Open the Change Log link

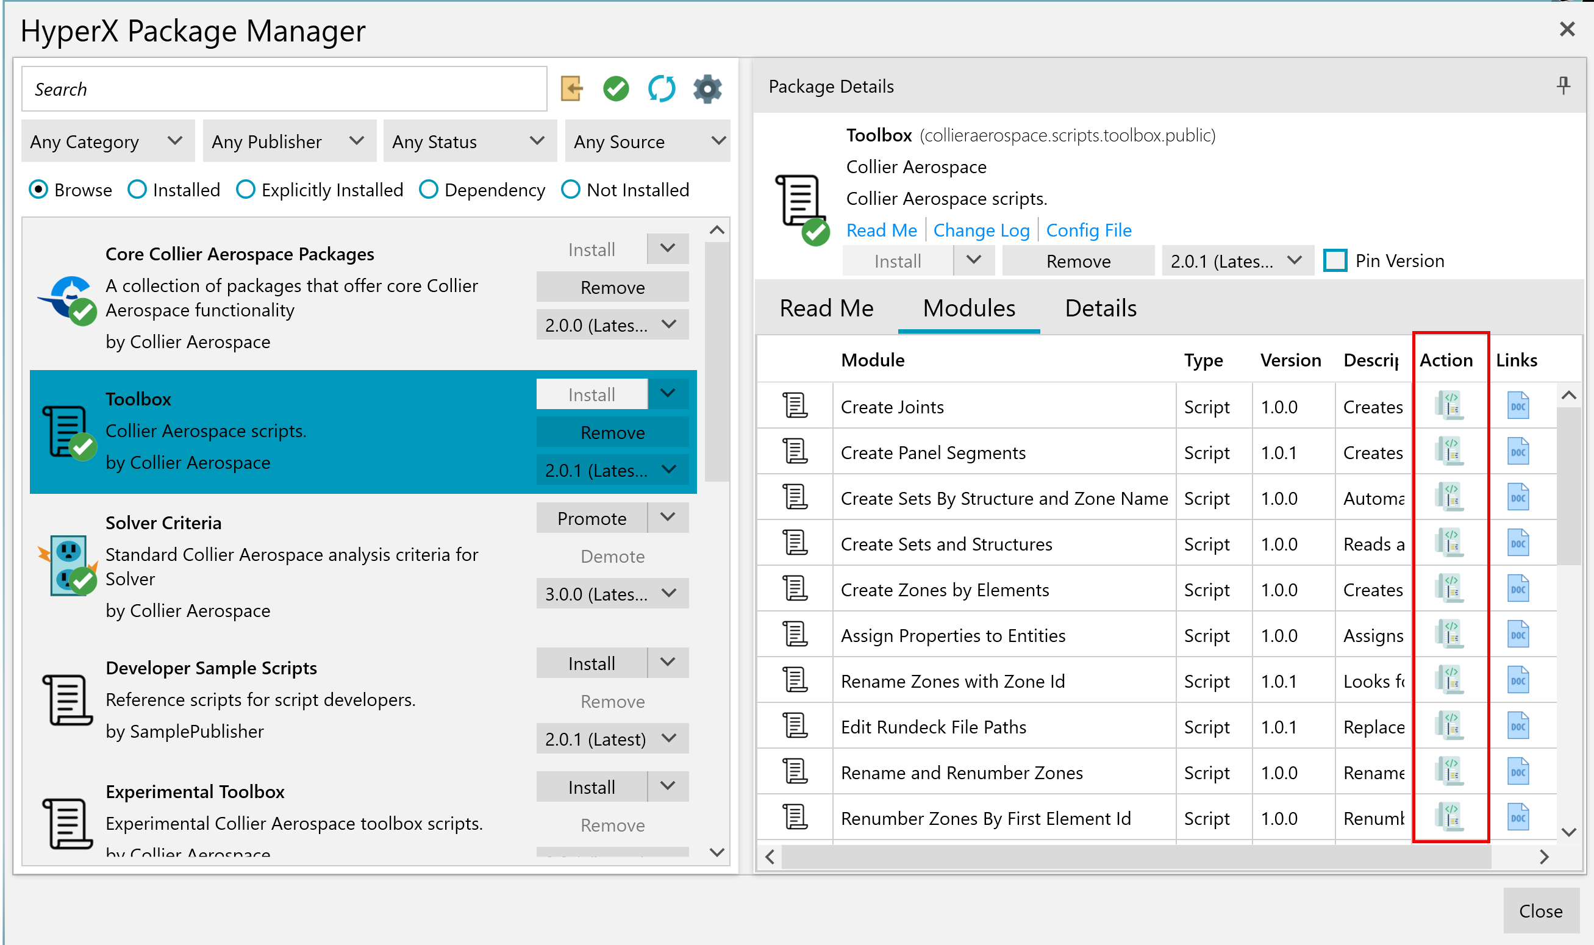[x=981, y=230]
